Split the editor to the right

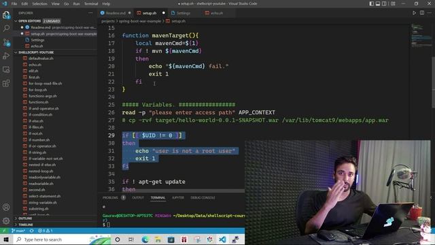tap(422, 13)
